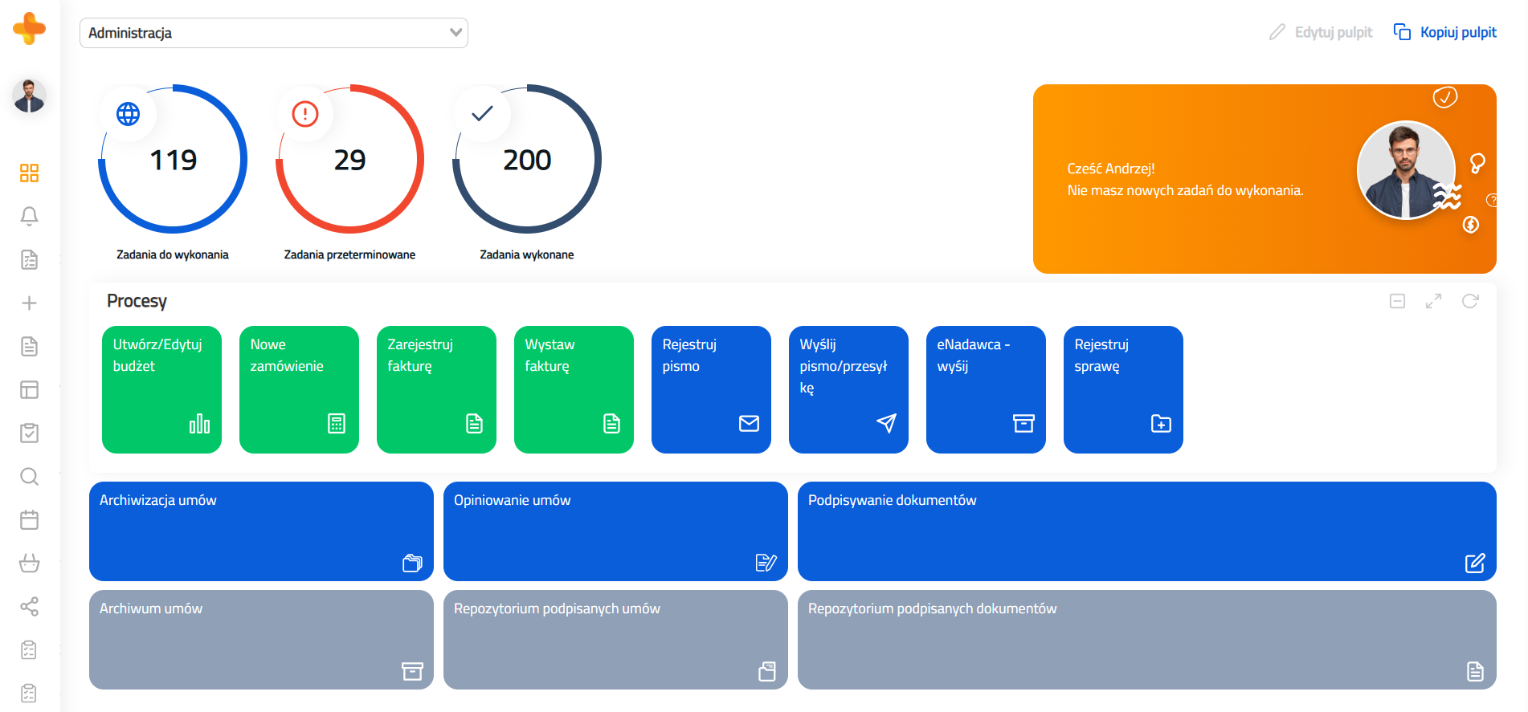Click the dashboard grid icon in sidebar

(x=29, y=173)
